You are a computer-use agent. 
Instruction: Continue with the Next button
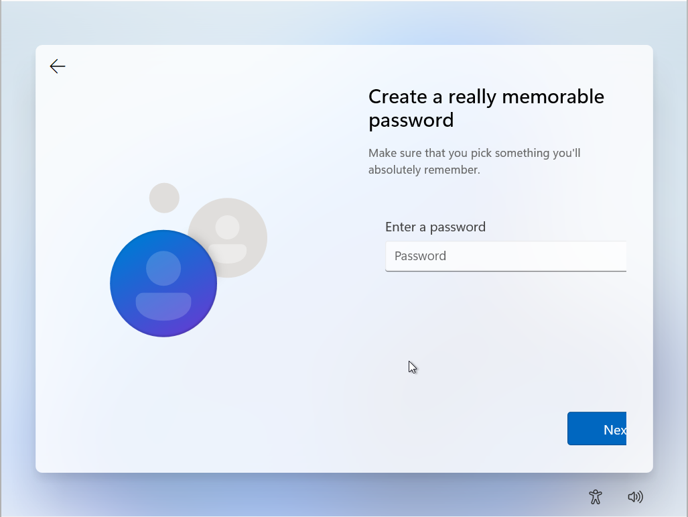[x=597, y=428]
